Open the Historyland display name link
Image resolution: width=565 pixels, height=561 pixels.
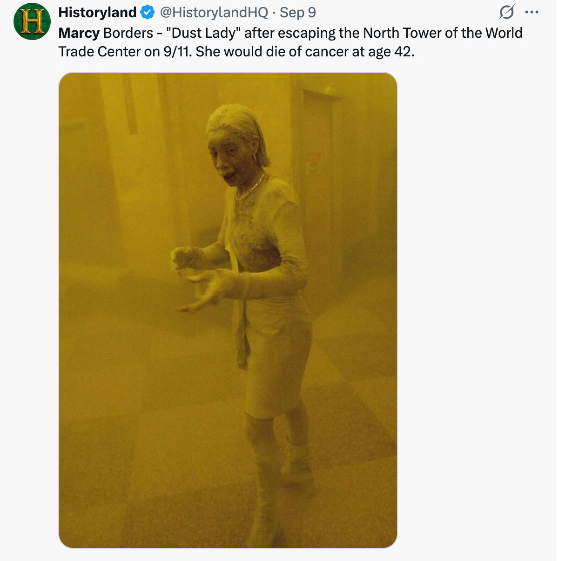(x=97, y=13)
